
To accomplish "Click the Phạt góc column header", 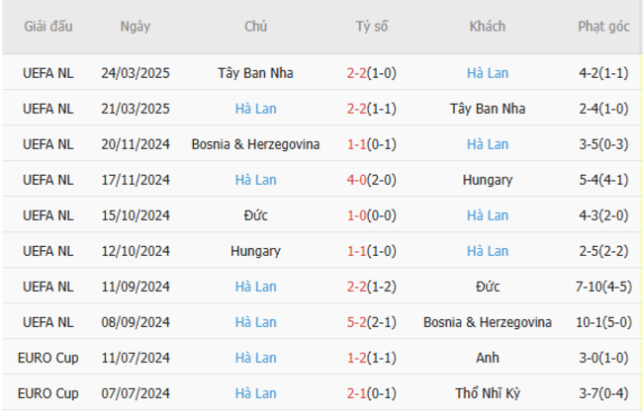I will (x=603, y=27).
